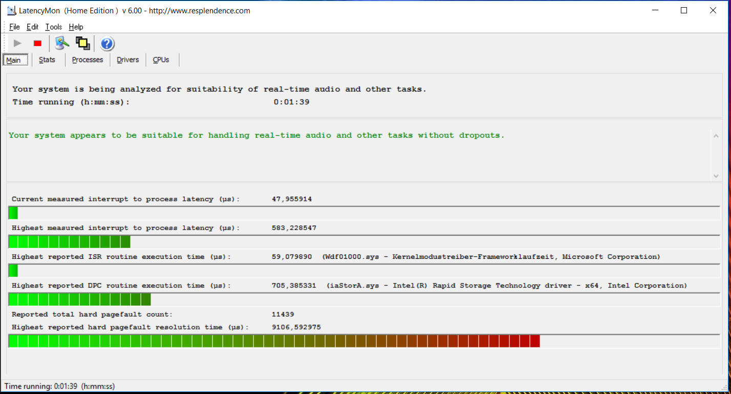The image size is (731, 394).
Task: Switch to the Stats tab
Action: (47, 59)
